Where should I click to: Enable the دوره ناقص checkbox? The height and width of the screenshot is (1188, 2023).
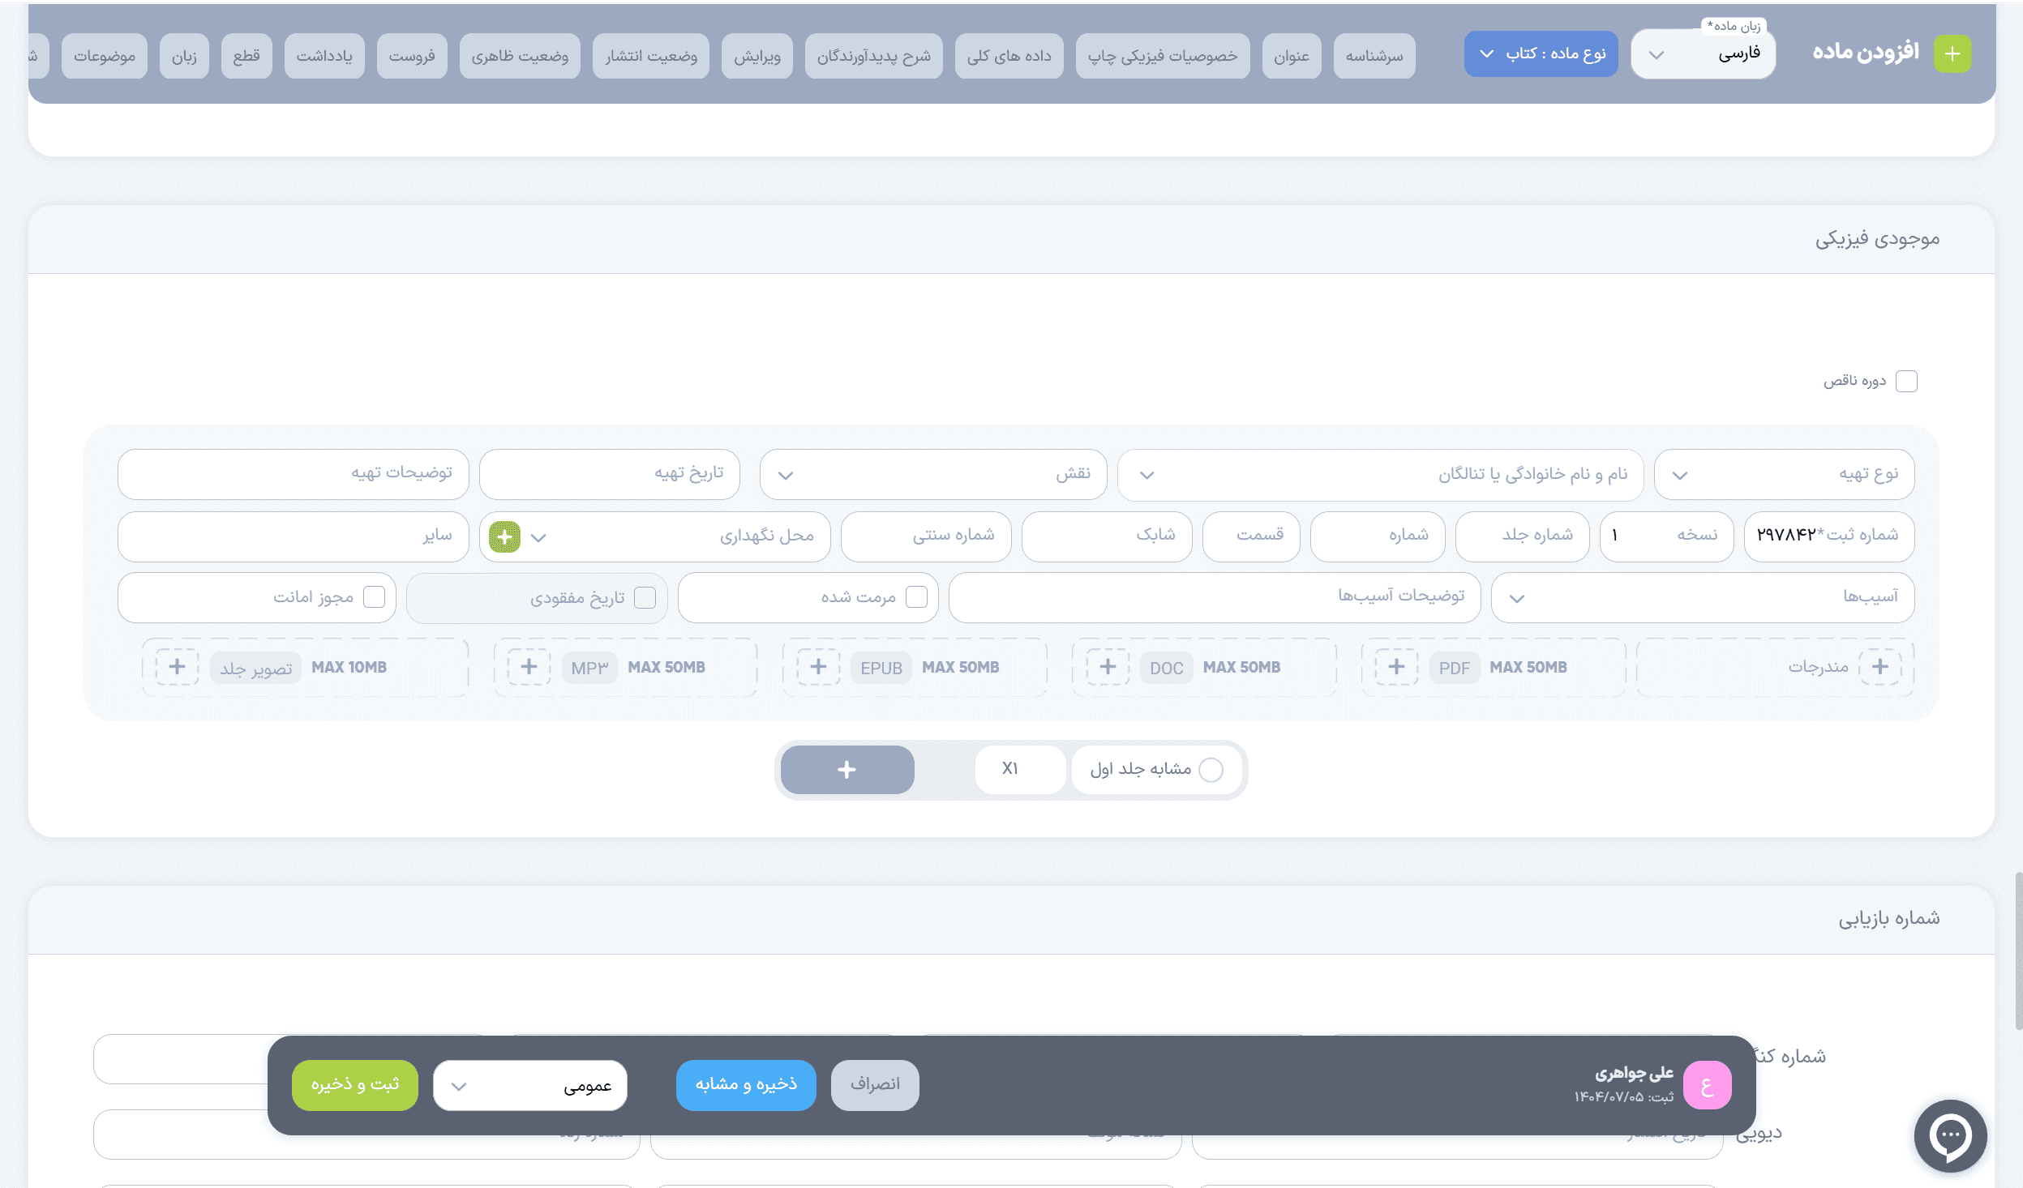[1907, 381]
